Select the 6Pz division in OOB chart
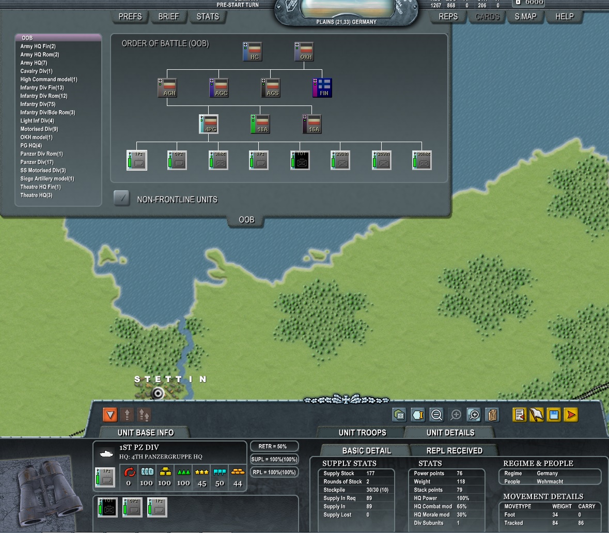Viewport: 609px width, 533px height. coord(177,160)
